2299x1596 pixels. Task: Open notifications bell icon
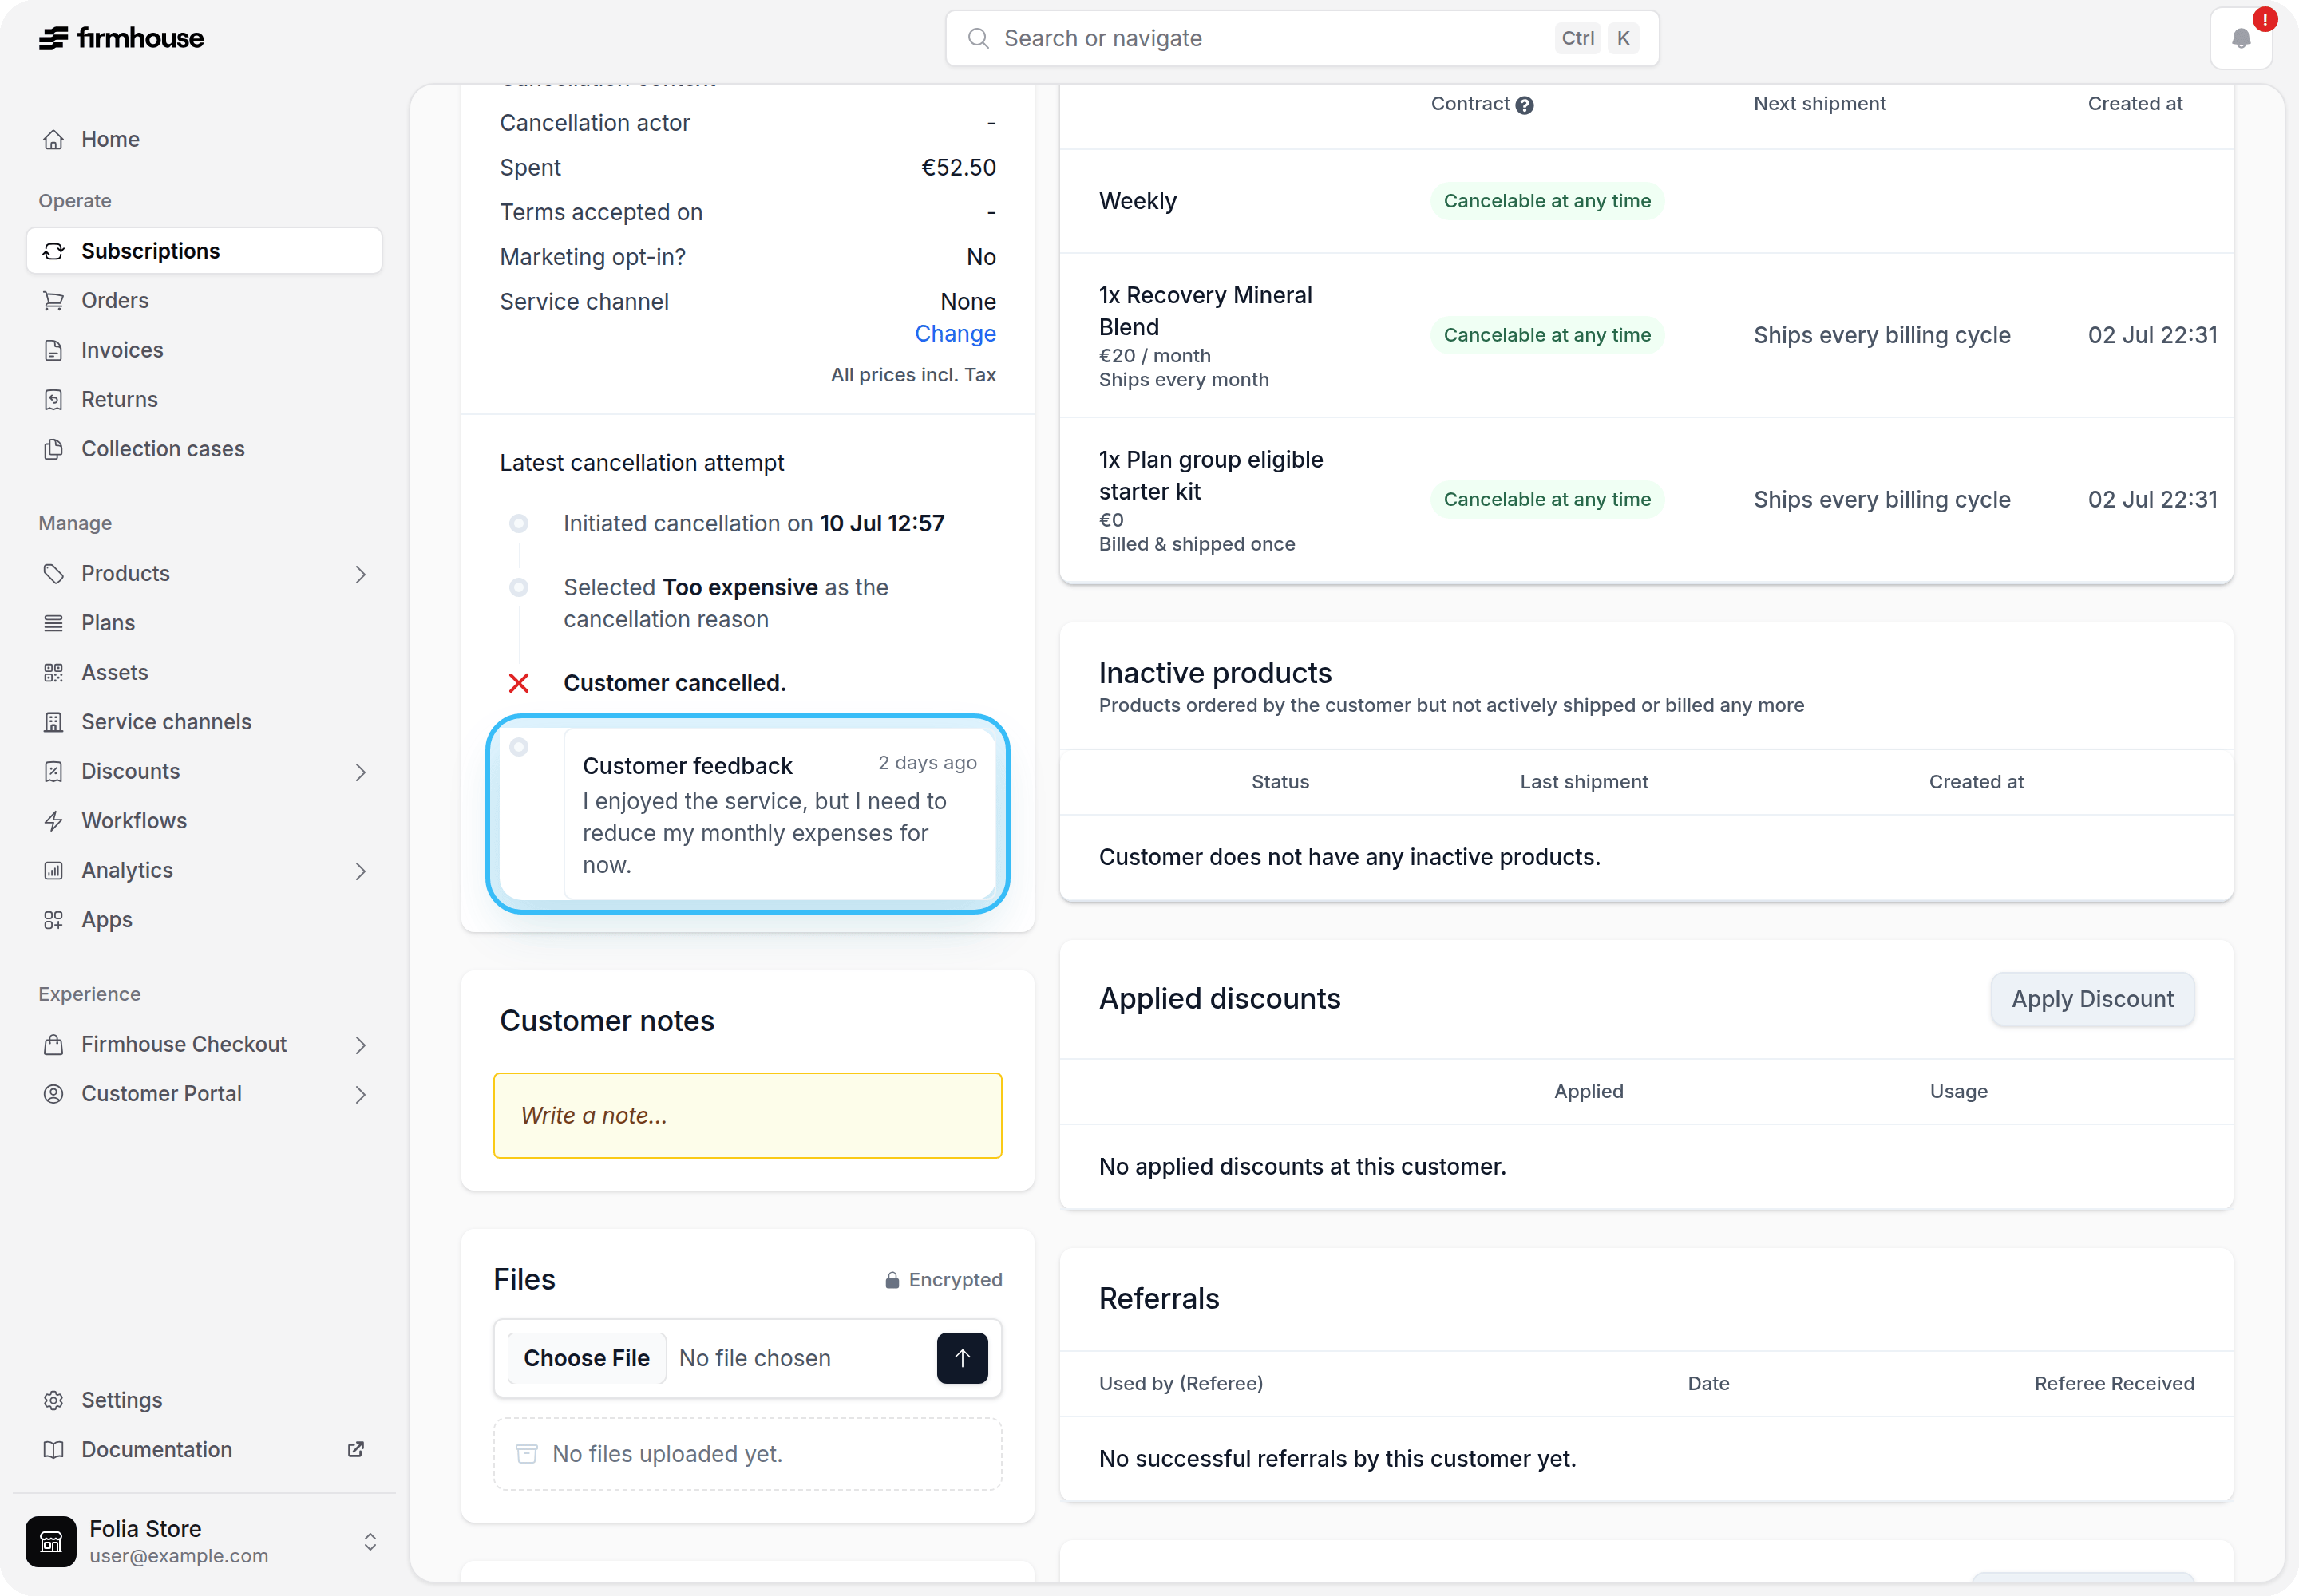tap(2241, 38)
